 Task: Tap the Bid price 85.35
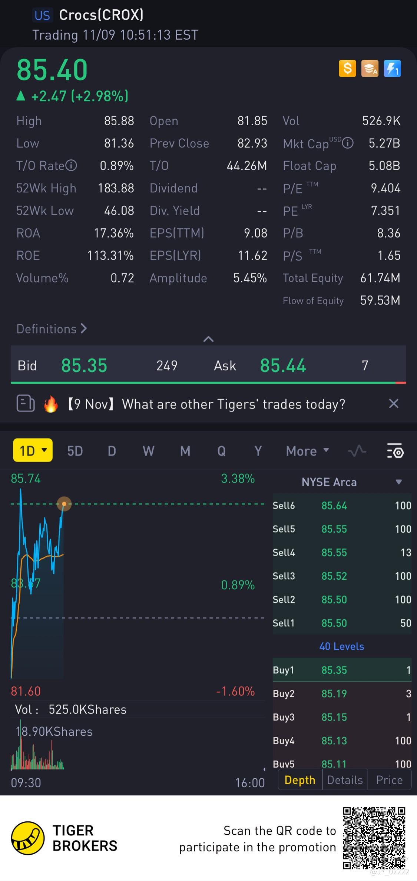point(84,365)
